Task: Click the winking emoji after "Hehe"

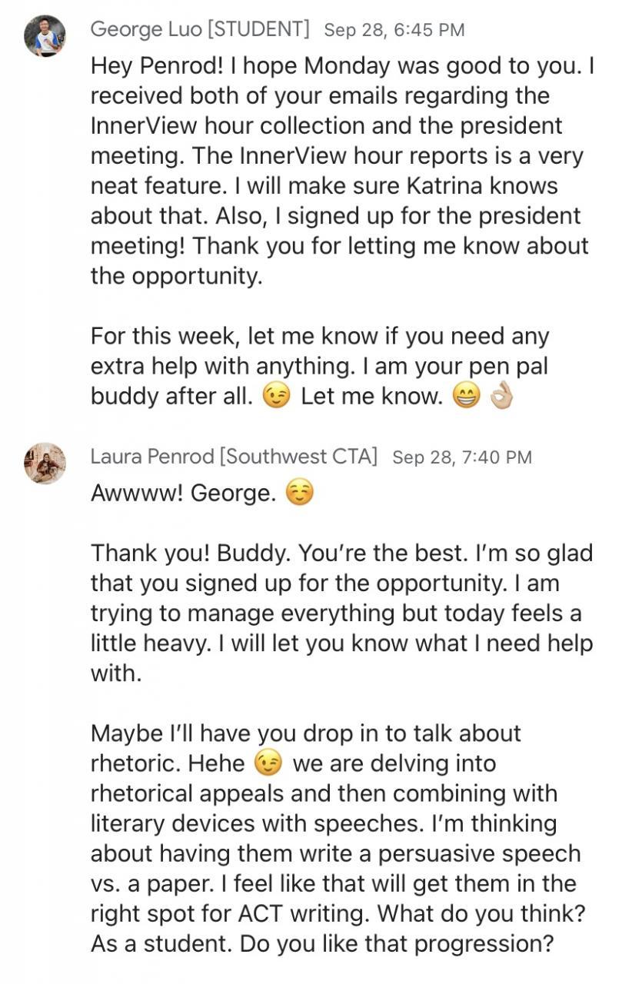Action: [x=269, y=764]
